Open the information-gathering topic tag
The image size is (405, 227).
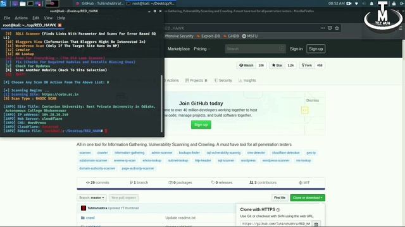pos(129,153)
